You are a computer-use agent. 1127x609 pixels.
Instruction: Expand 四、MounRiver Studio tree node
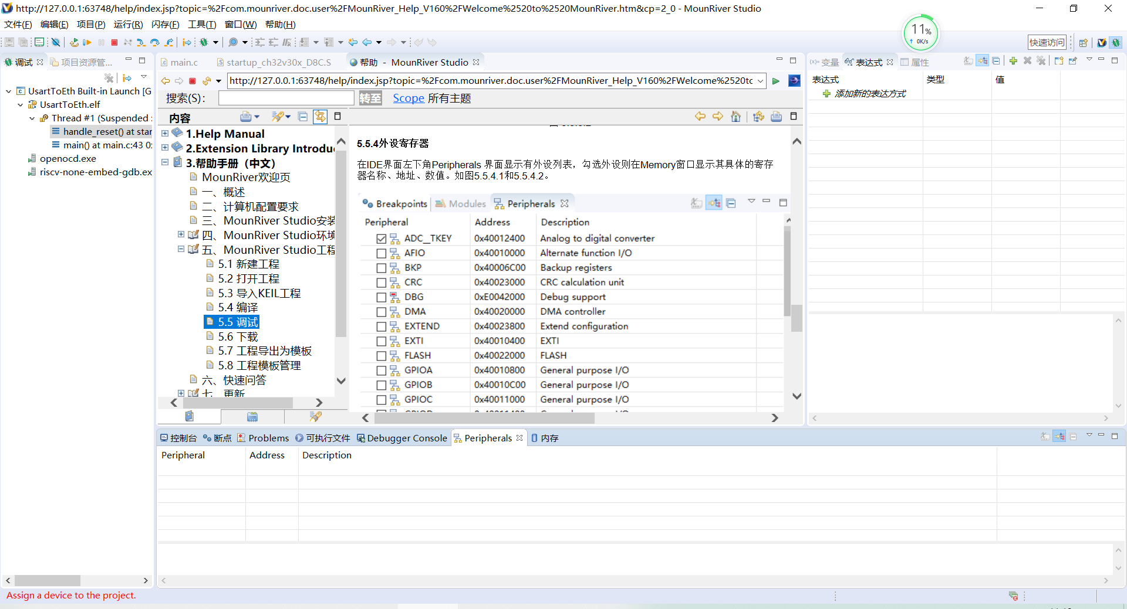point(181,234)
